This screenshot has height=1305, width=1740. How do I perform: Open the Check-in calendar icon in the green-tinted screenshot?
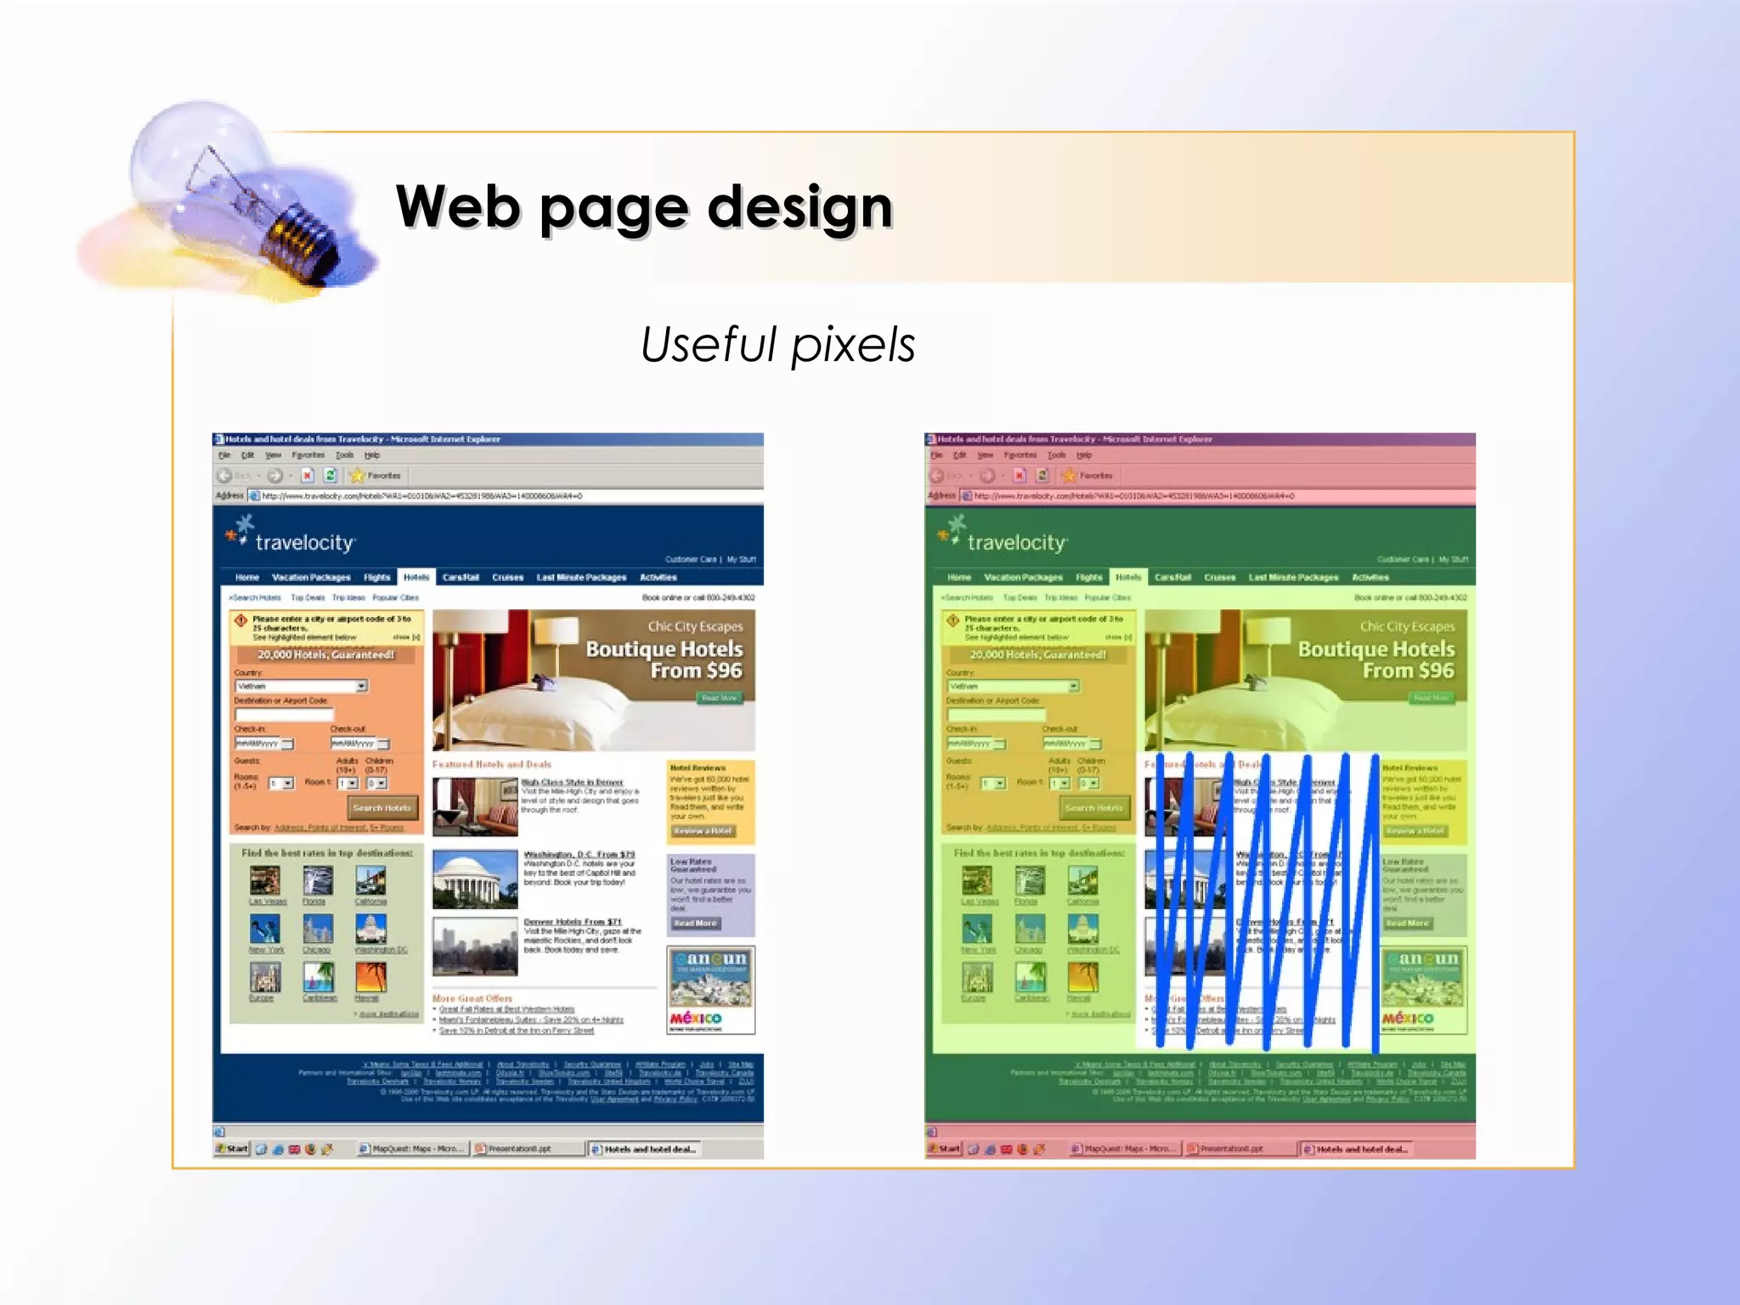pyautogui.click(x=1000, y=744)
